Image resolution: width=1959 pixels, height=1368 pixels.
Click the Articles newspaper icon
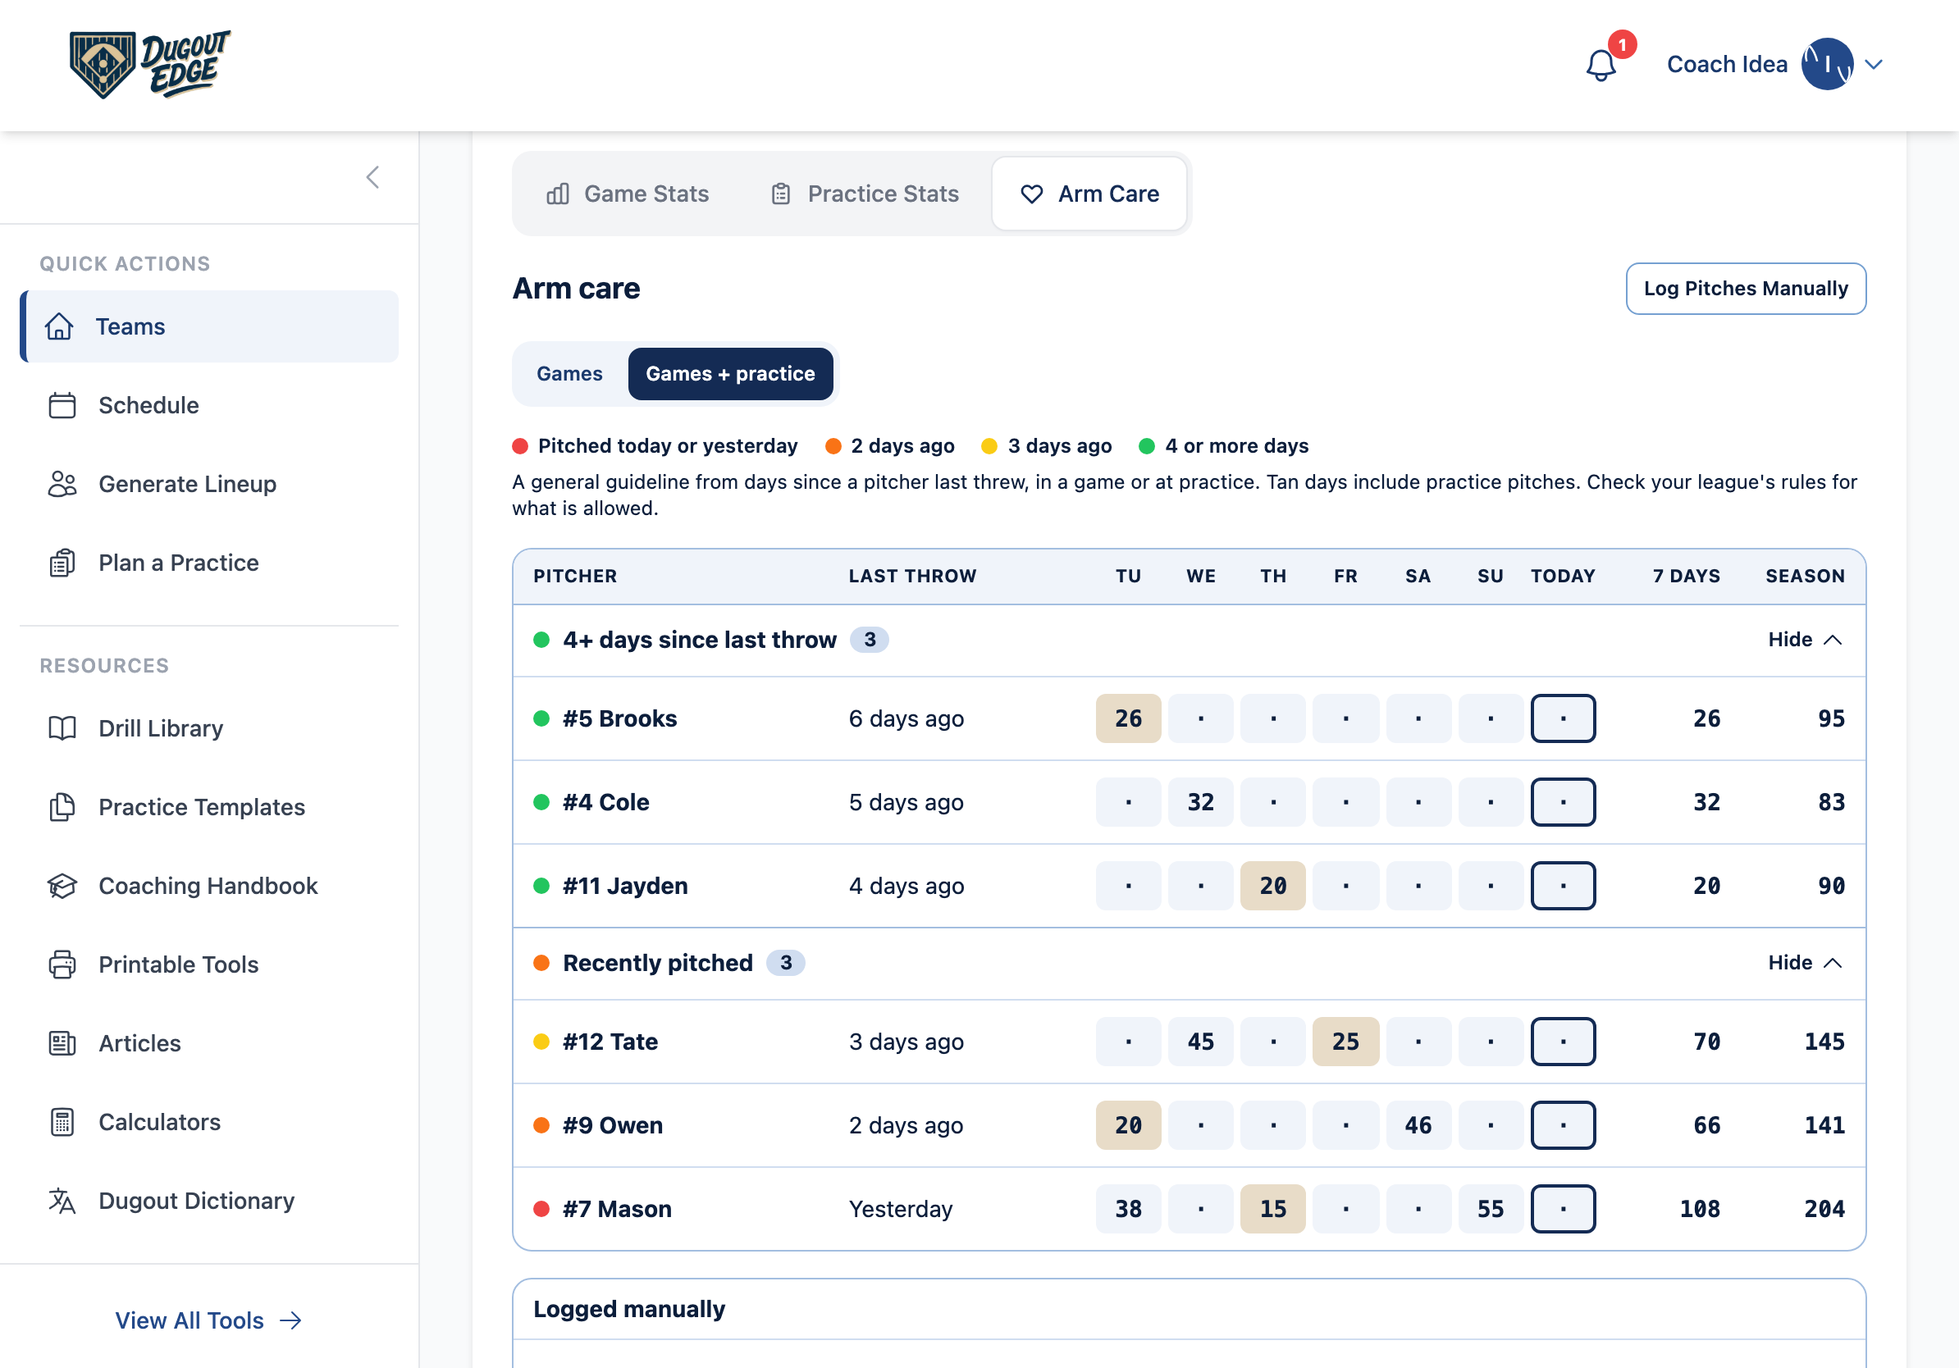(62, 1043)
